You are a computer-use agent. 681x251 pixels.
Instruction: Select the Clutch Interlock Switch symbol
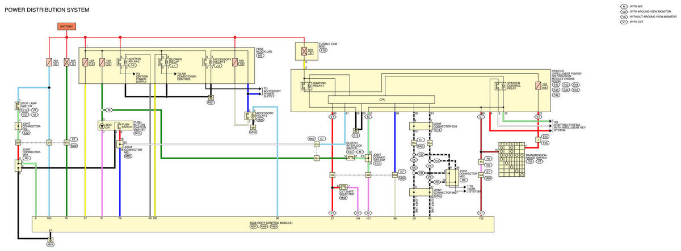[x=350, y=158]
